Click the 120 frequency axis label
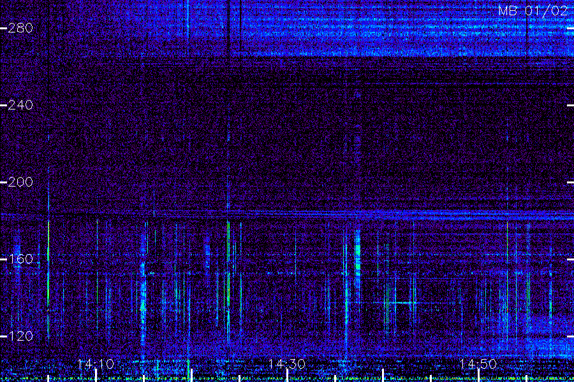The height and width of the screenshot is (382, 574). coord(20,336)
